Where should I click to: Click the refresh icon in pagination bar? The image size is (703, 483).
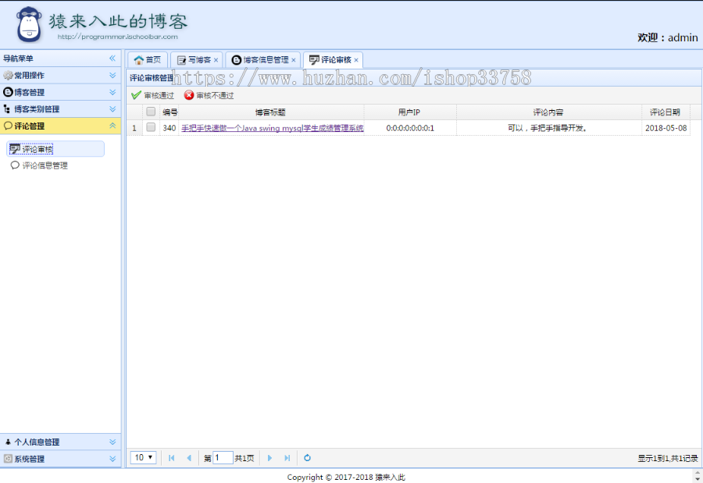tap(307, 458)
